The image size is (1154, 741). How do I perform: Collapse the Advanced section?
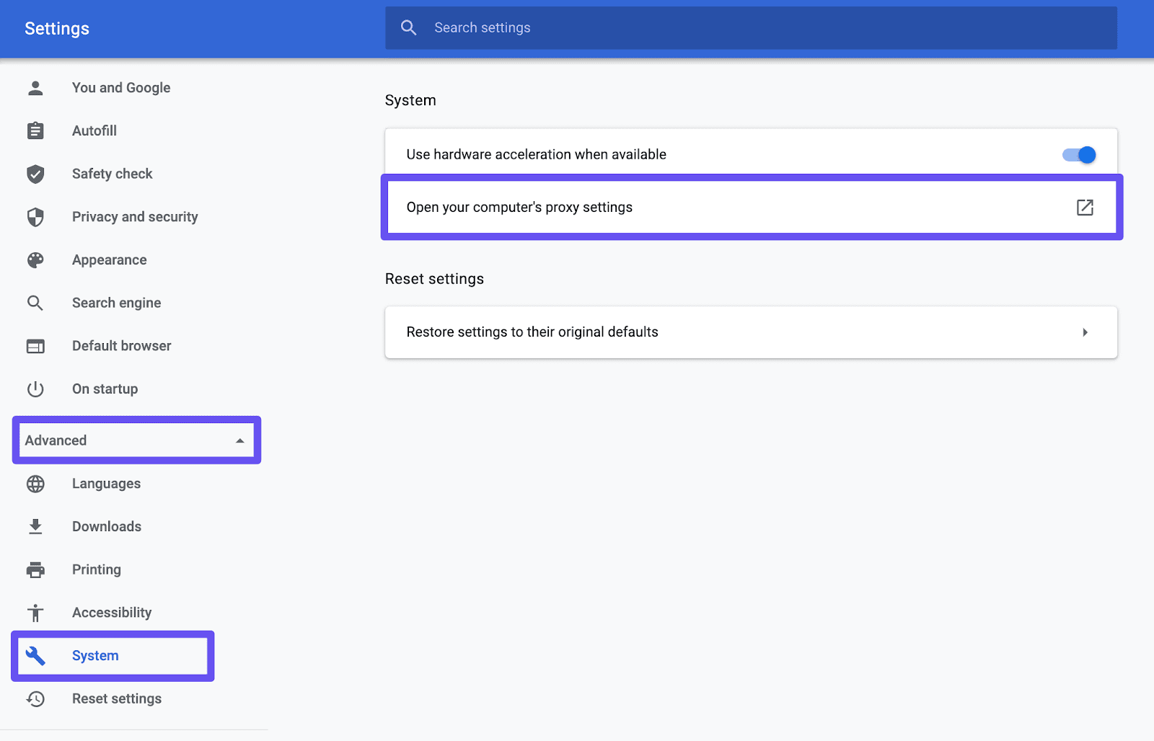[136, 440]
